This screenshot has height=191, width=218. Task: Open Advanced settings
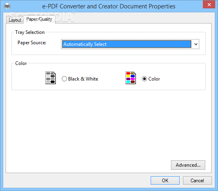click(188, 165)
